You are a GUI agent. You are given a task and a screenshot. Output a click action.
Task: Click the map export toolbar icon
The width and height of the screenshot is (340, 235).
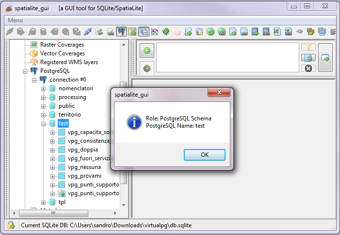pos(132,32)
